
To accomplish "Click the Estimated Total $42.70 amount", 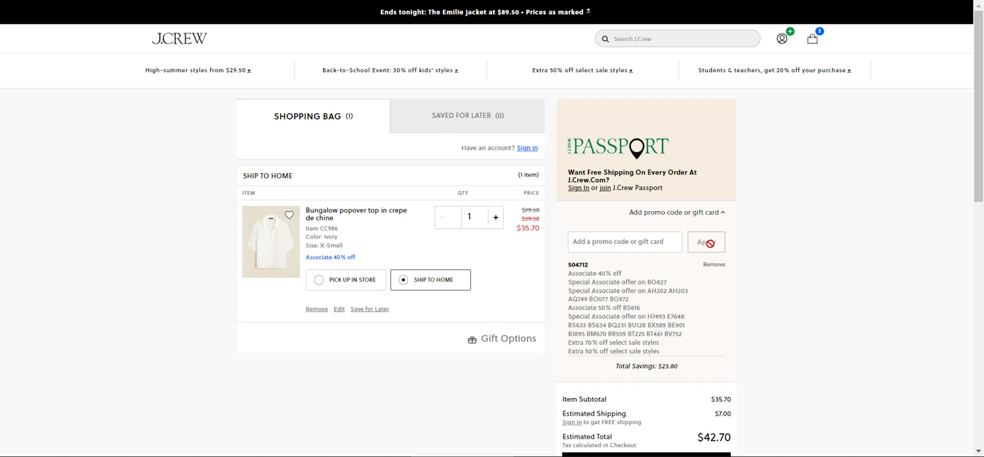I will [x=714, y=437].
